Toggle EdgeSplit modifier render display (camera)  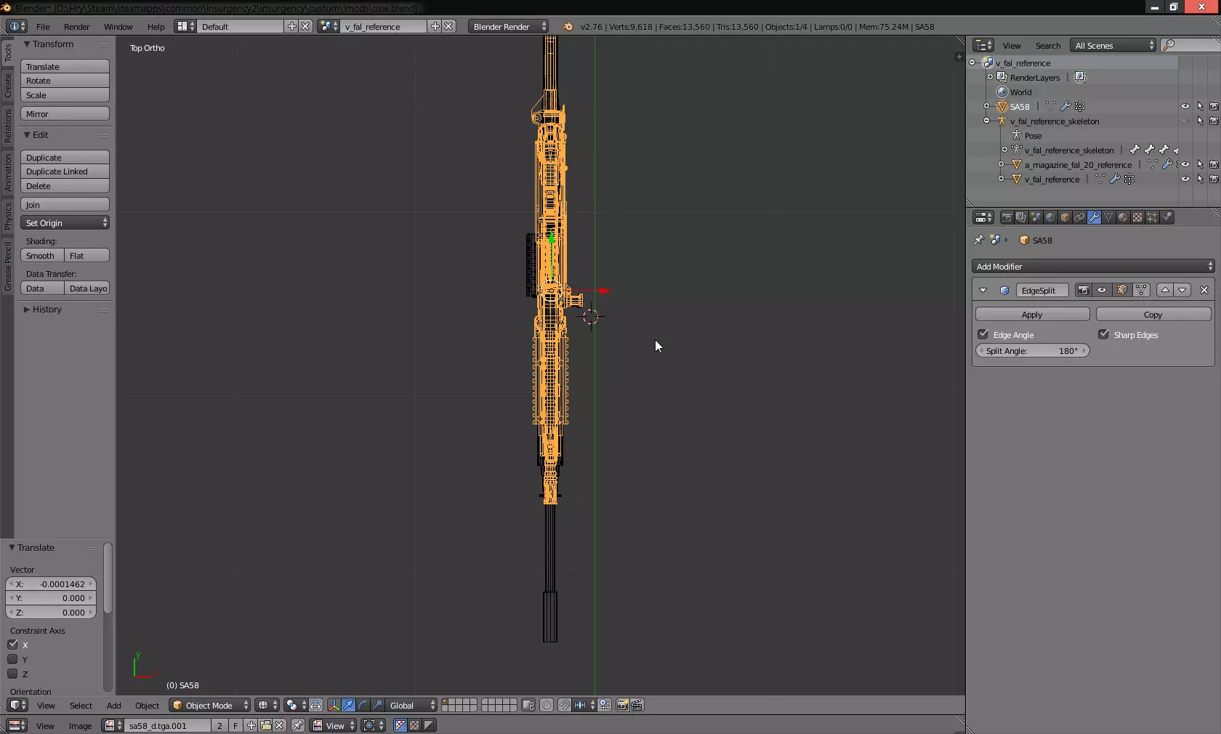1084,290
